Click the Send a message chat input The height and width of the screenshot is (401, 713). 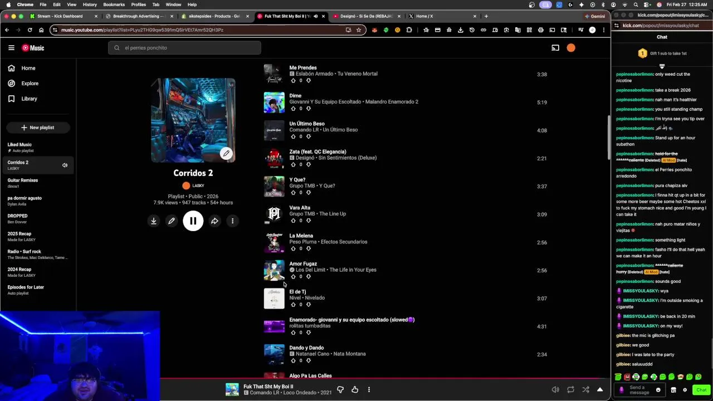639,390
